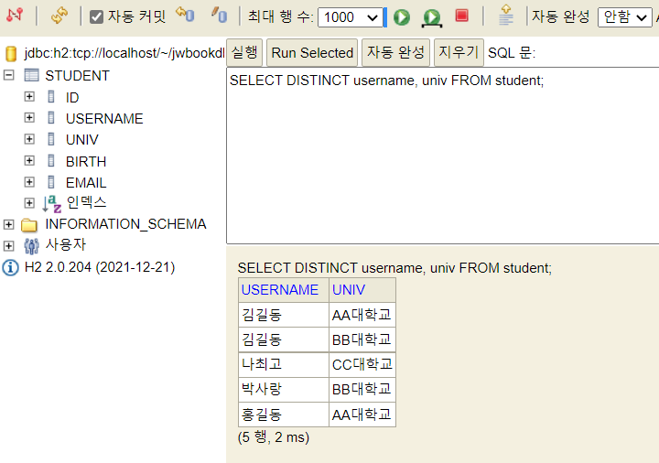Toggle the 자동 커밋 checkbox
The width and height of the screenshot is (659, 463).
tap(97, 16)
